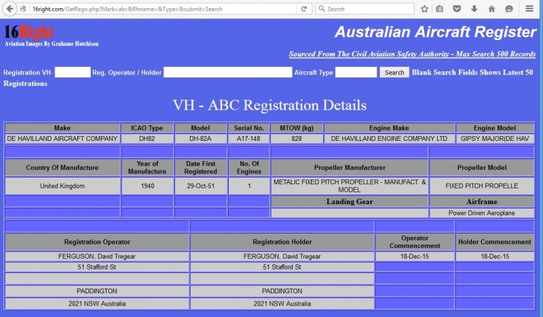Click the Landing Gear header

pos(350,202)
